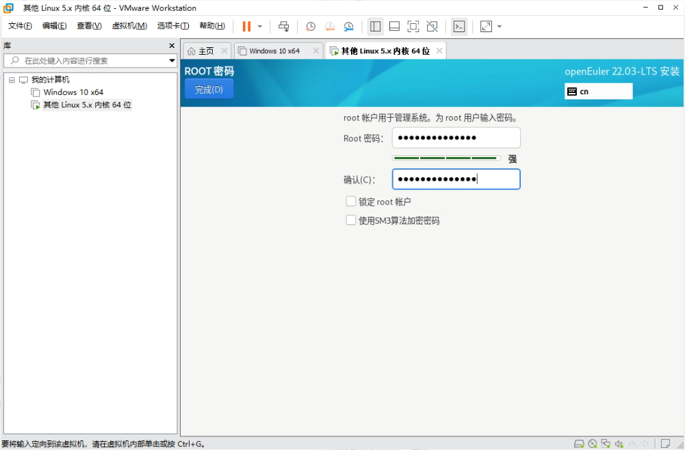Click the network adapter status icon
This screenshot has width=685, height=450.
tap(606, 444)
